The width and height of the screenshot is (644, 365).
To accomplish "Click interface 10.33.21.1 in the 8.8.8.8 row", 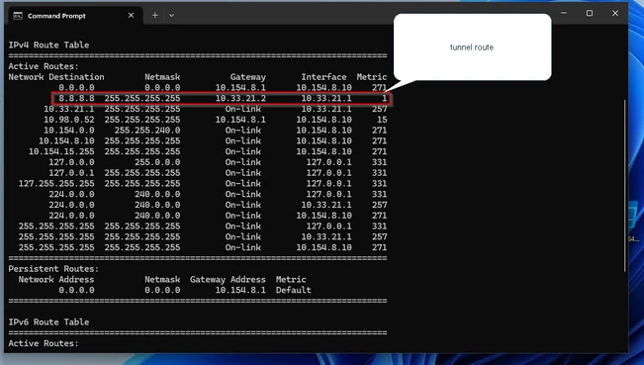I will [326, 98].
